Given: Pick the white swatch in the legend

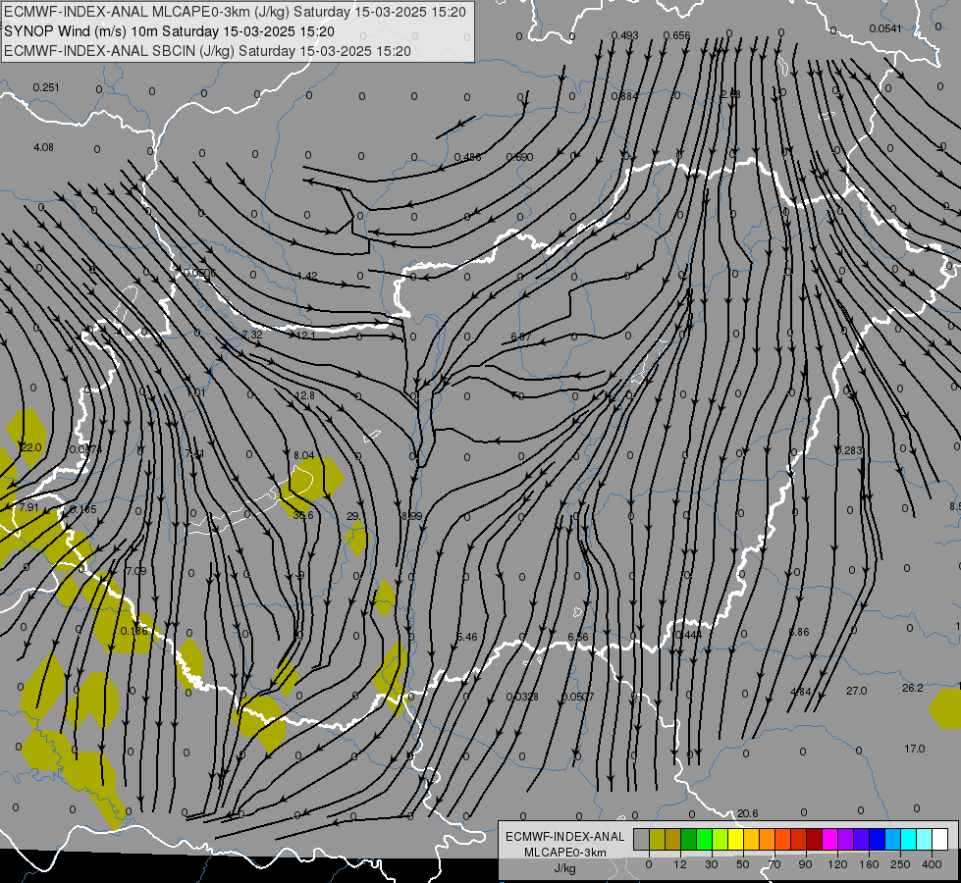Looking at the screenshot, I should point(939,839).
